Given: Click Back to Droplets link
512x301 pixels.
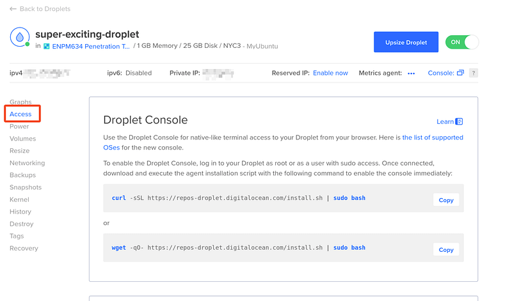Looking at the screenshot, I should point(45,9).
